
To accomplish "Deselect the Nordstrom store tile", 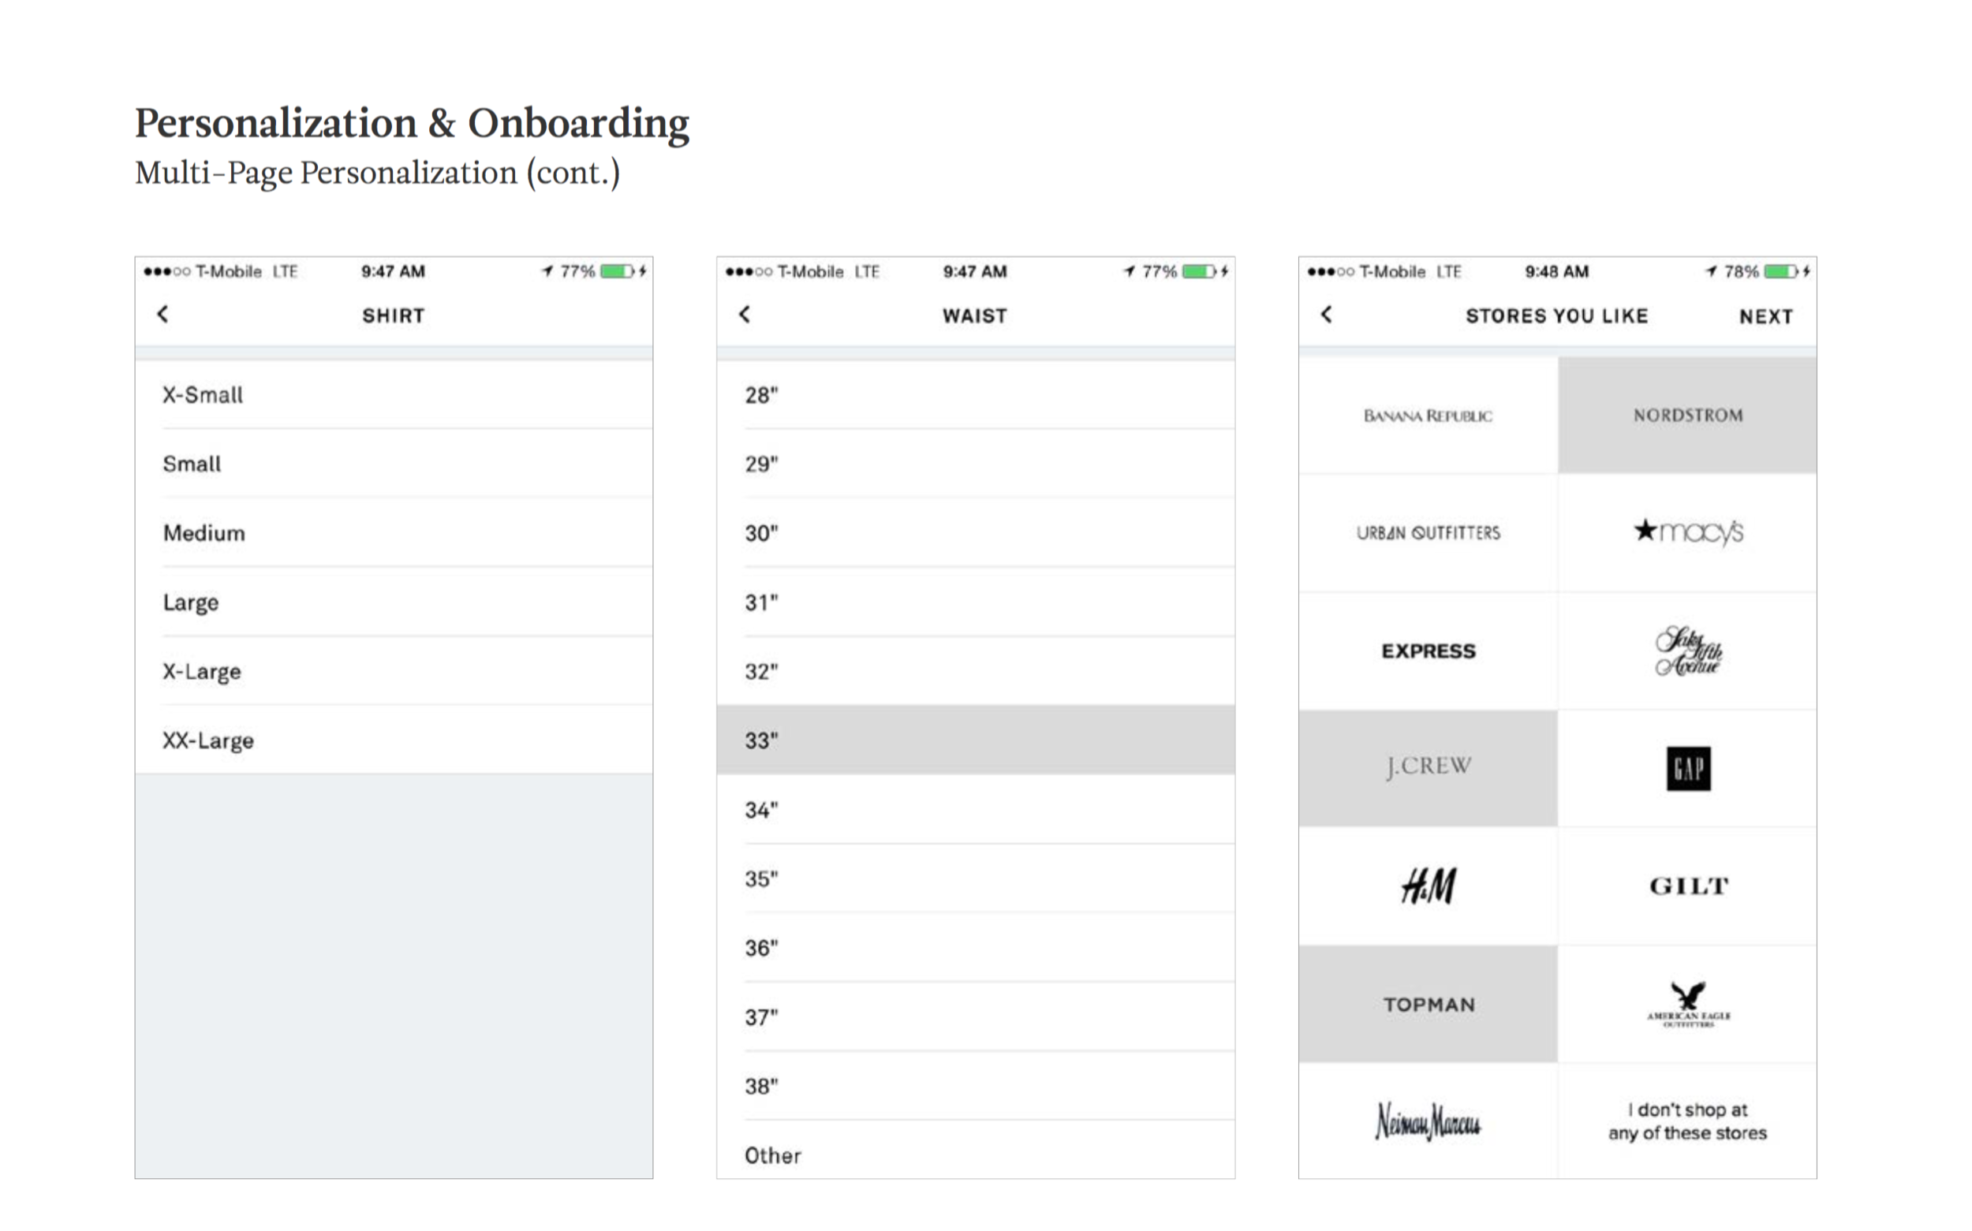I will [x=1688, y=416].
